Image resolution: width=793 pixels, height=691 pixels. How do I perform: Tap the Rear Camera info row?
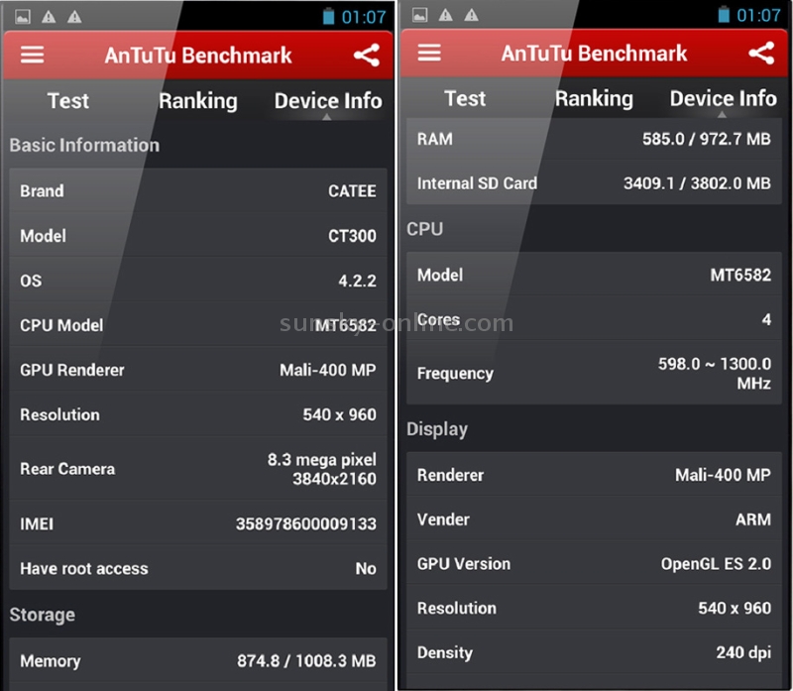coord(197,469)
